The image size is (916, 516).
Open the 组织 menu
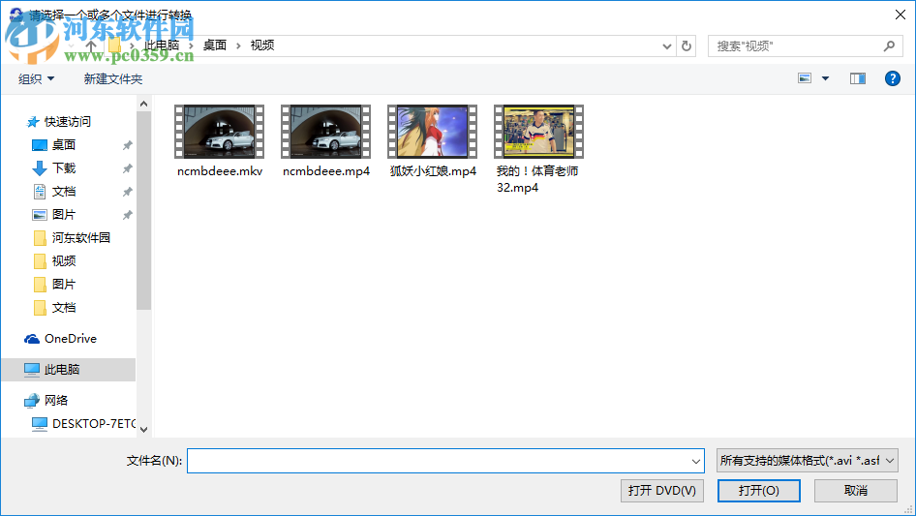[36, 78]
